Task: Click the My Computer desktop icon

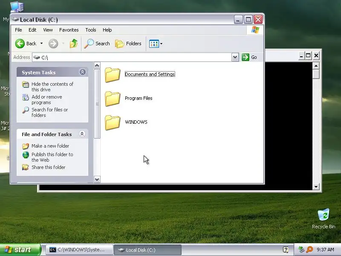Action: pyautogui.click(x=16, y=8)
